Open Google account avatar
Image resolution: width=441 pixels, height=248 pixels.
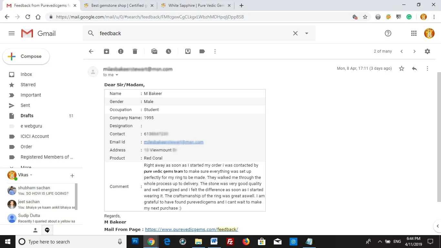[x=429, y=33]
